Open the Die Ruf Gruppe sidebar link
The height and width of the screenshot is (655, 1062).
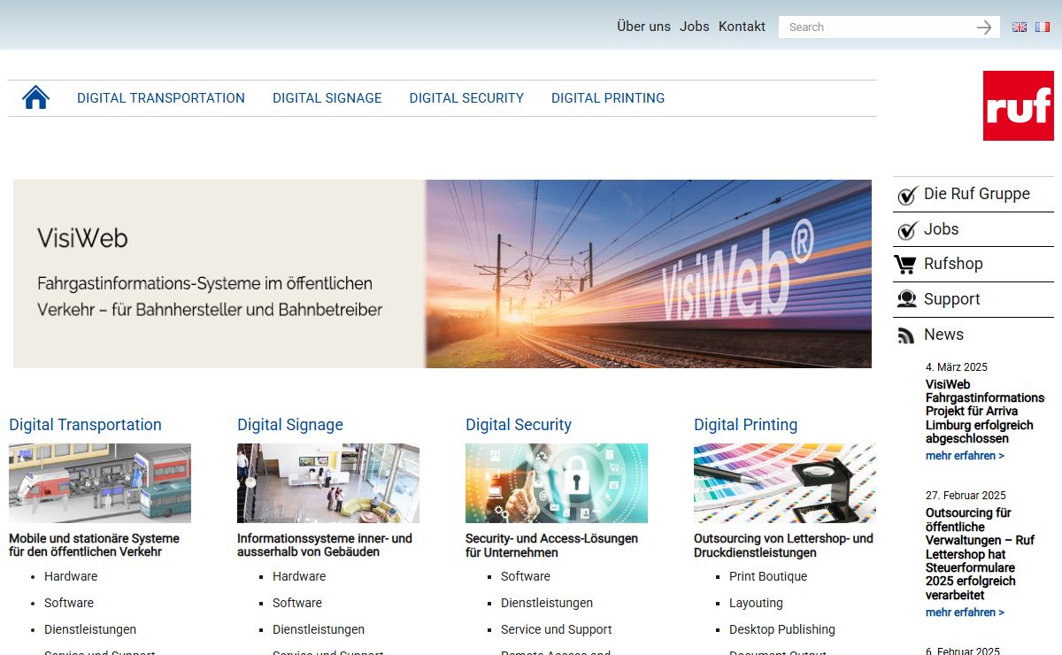click(977, 194)
